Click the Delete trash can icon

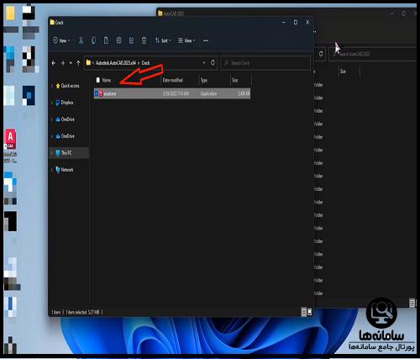144,40
